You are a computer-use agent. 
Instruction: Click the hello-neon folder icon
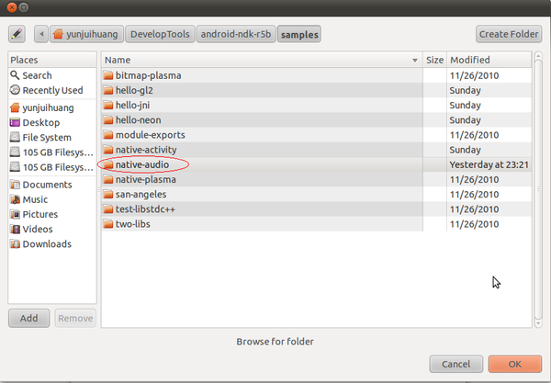click(x=108, y=120)
